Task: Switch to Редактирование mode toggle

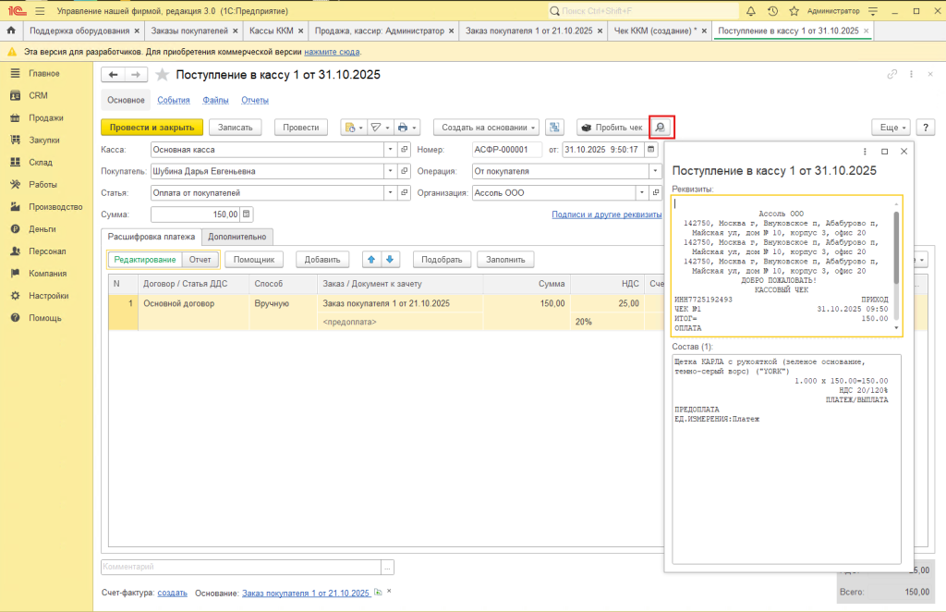Action: click(144, 260)
